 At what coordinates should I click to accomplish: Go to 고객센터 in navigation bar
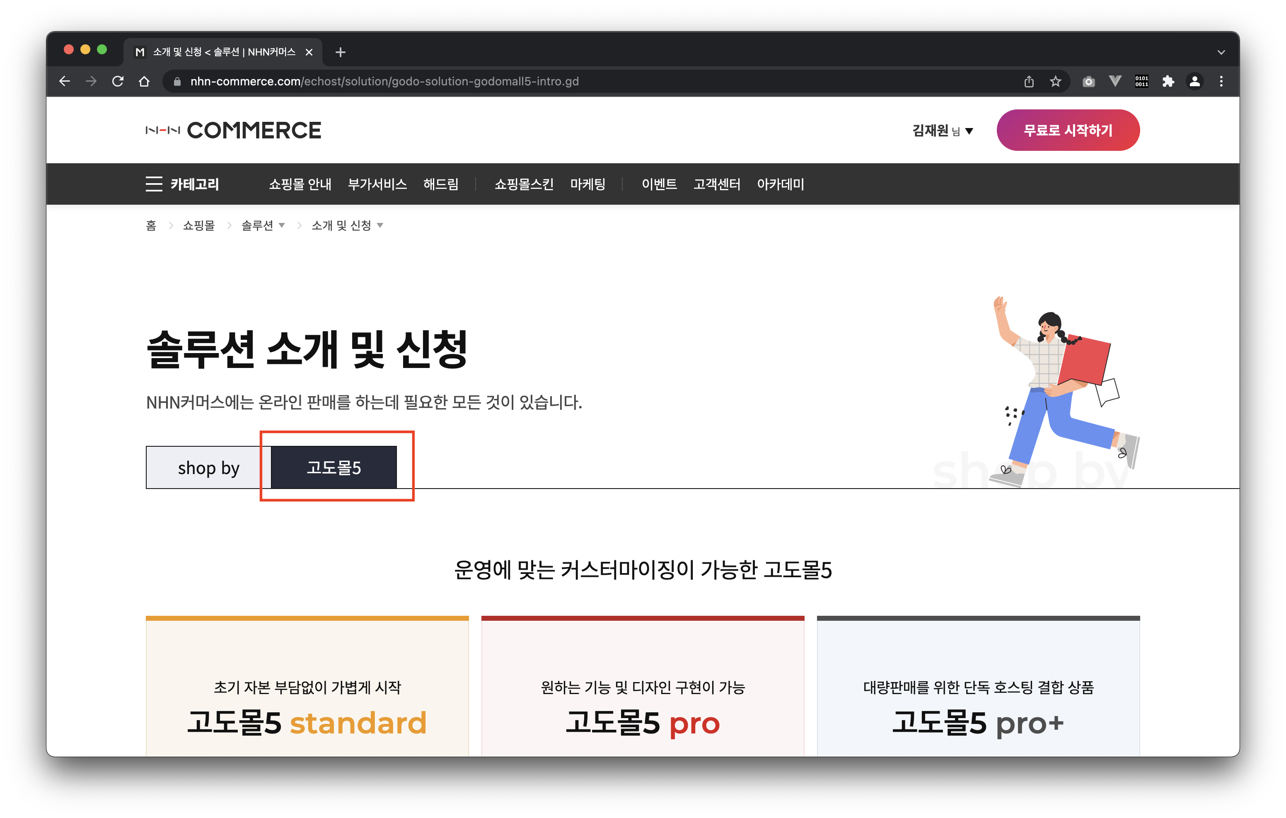click(716, 184)
